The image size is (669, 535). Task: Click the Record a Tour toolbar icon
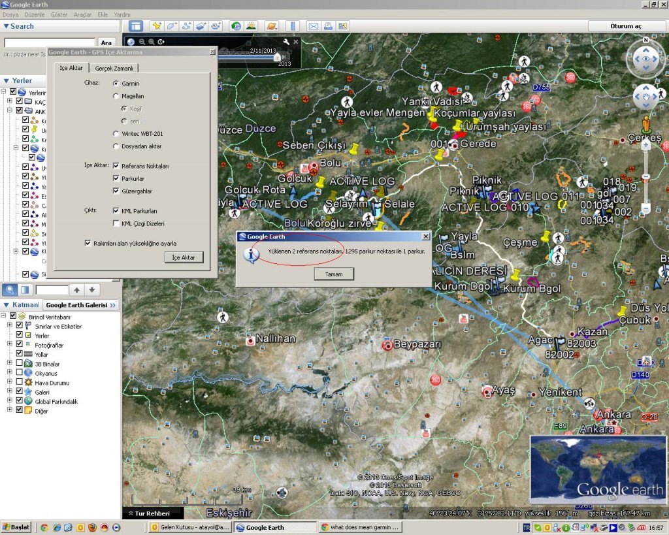pos(216,26)
